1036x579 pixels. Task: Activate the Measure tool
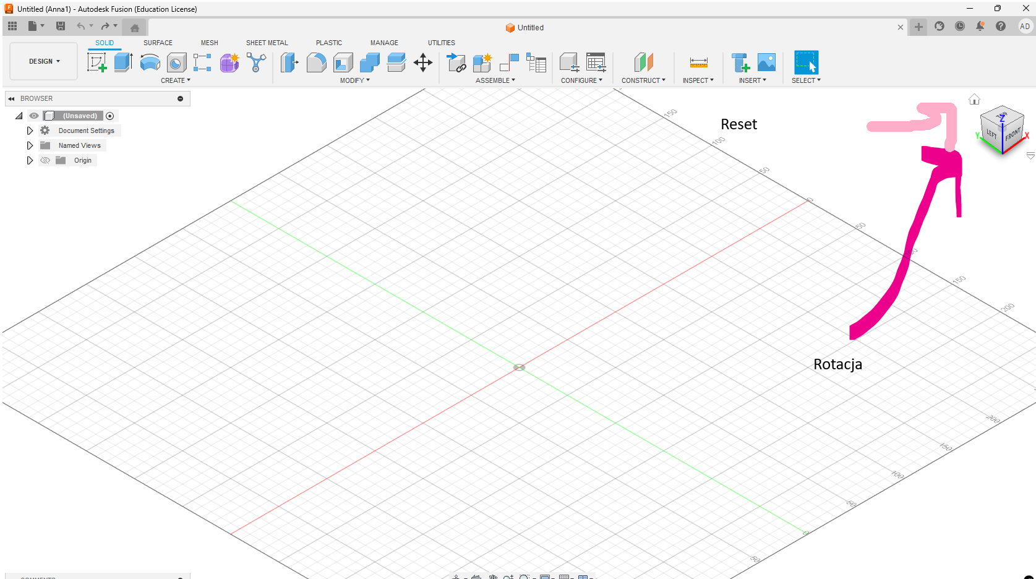tap(698, 62)
